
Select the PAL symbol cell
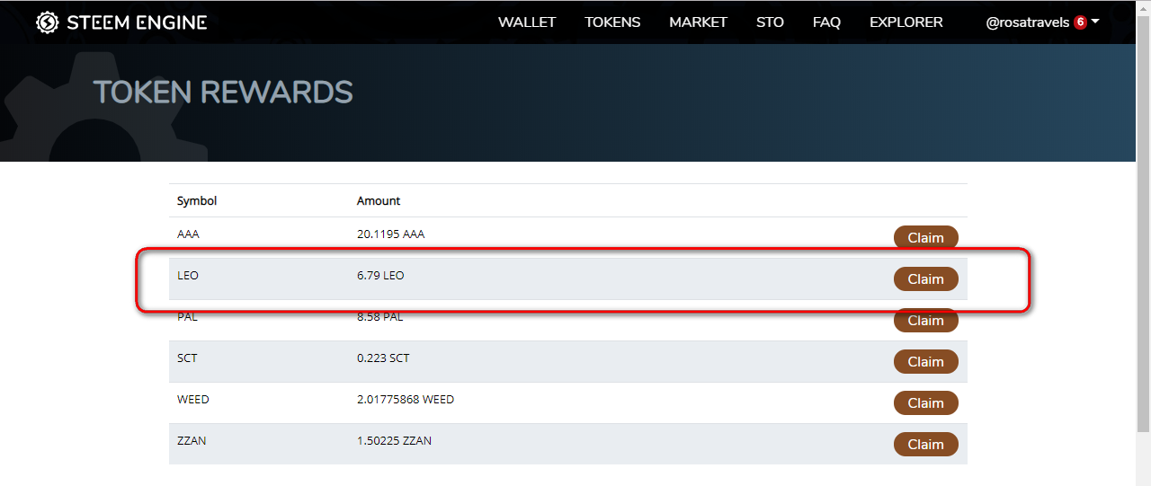click(187, 316)
